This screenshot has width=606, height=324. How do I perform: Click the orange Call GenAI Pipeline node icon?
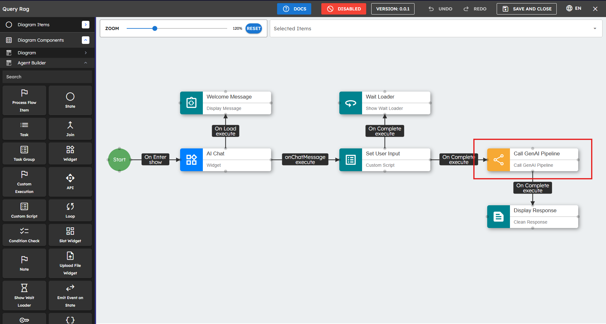click(x=498, y=160)
